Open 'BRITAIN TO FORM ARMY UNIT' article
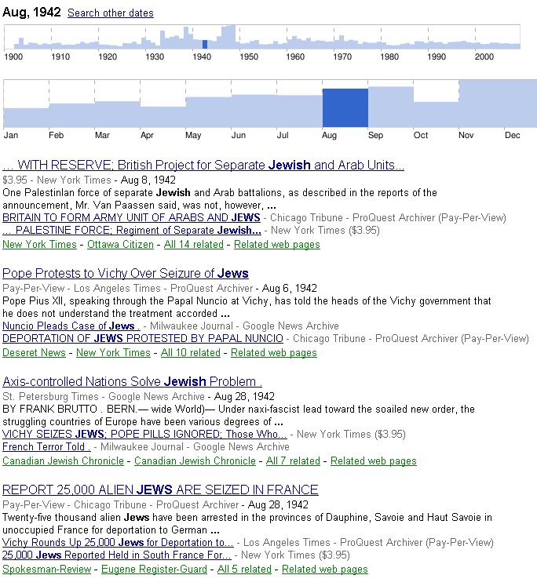537x586 pixels. pyautogui.click(x=131, y=217)
